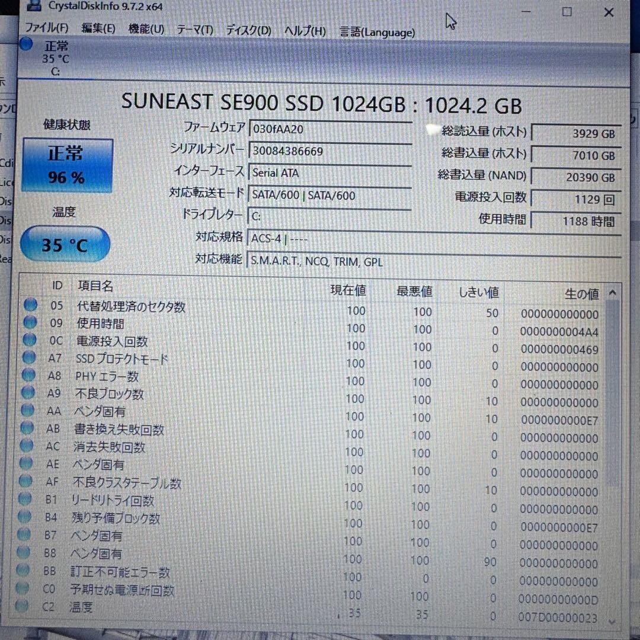Click the blue health status dot above drive C:

pyautogui.click(x=25, y=44)
